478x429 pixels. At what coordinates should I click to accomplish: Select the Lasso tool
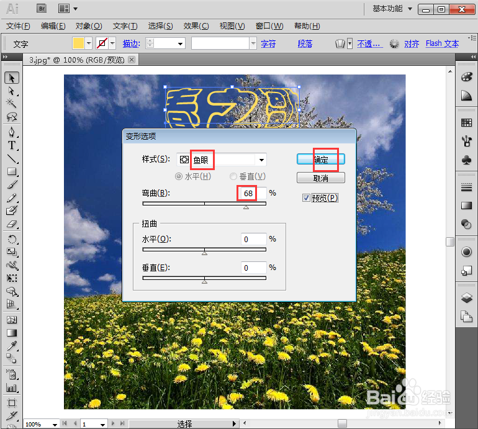pos(12,117)
